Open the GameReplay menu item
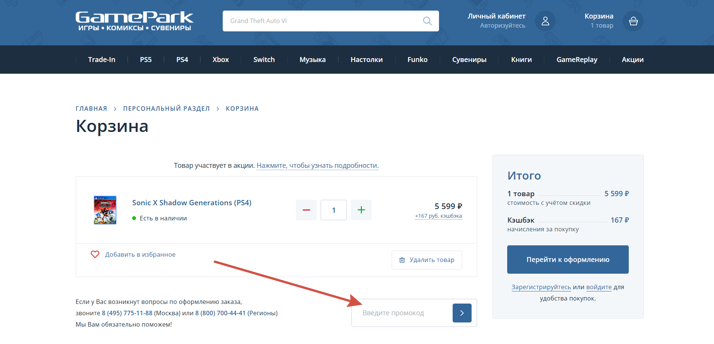The height and width of the screenshot is (344, 714). tap(577, 59)
